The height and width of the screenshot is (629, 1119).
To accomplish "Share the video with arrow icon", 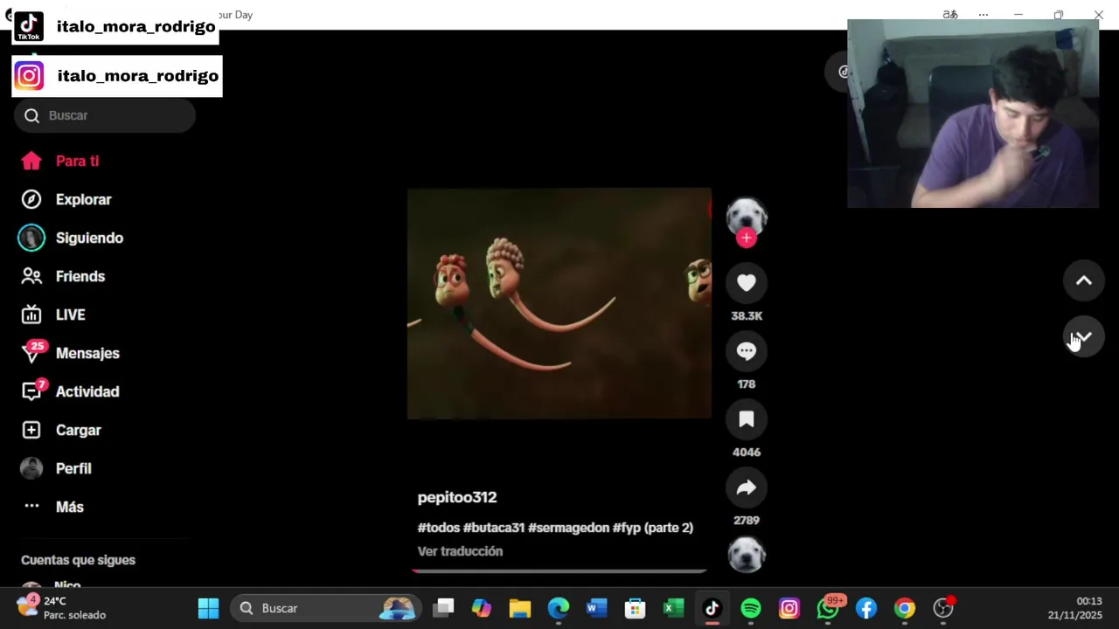I will (x=747, y=487).
